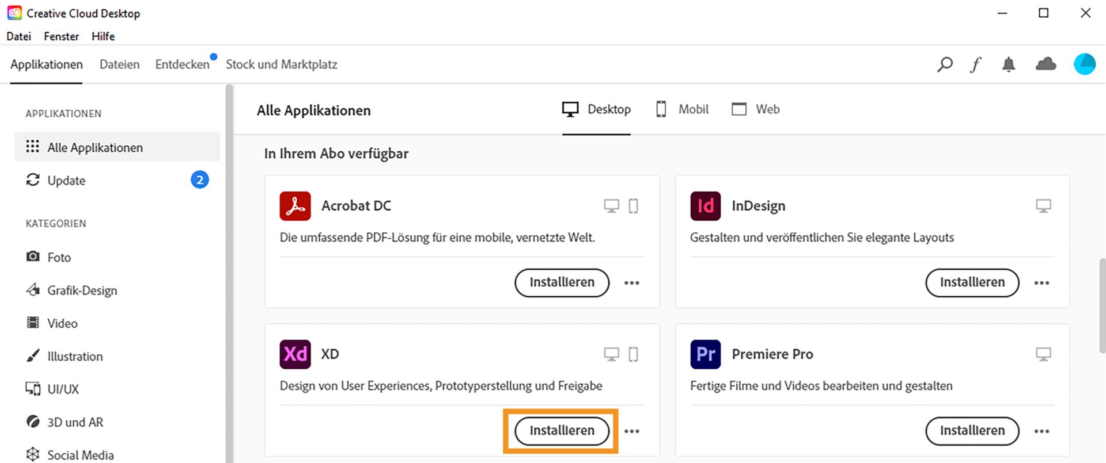1106x463 pixels.
Task: Open Alle Applikationen in sidebar
Action: click(118, 147)
